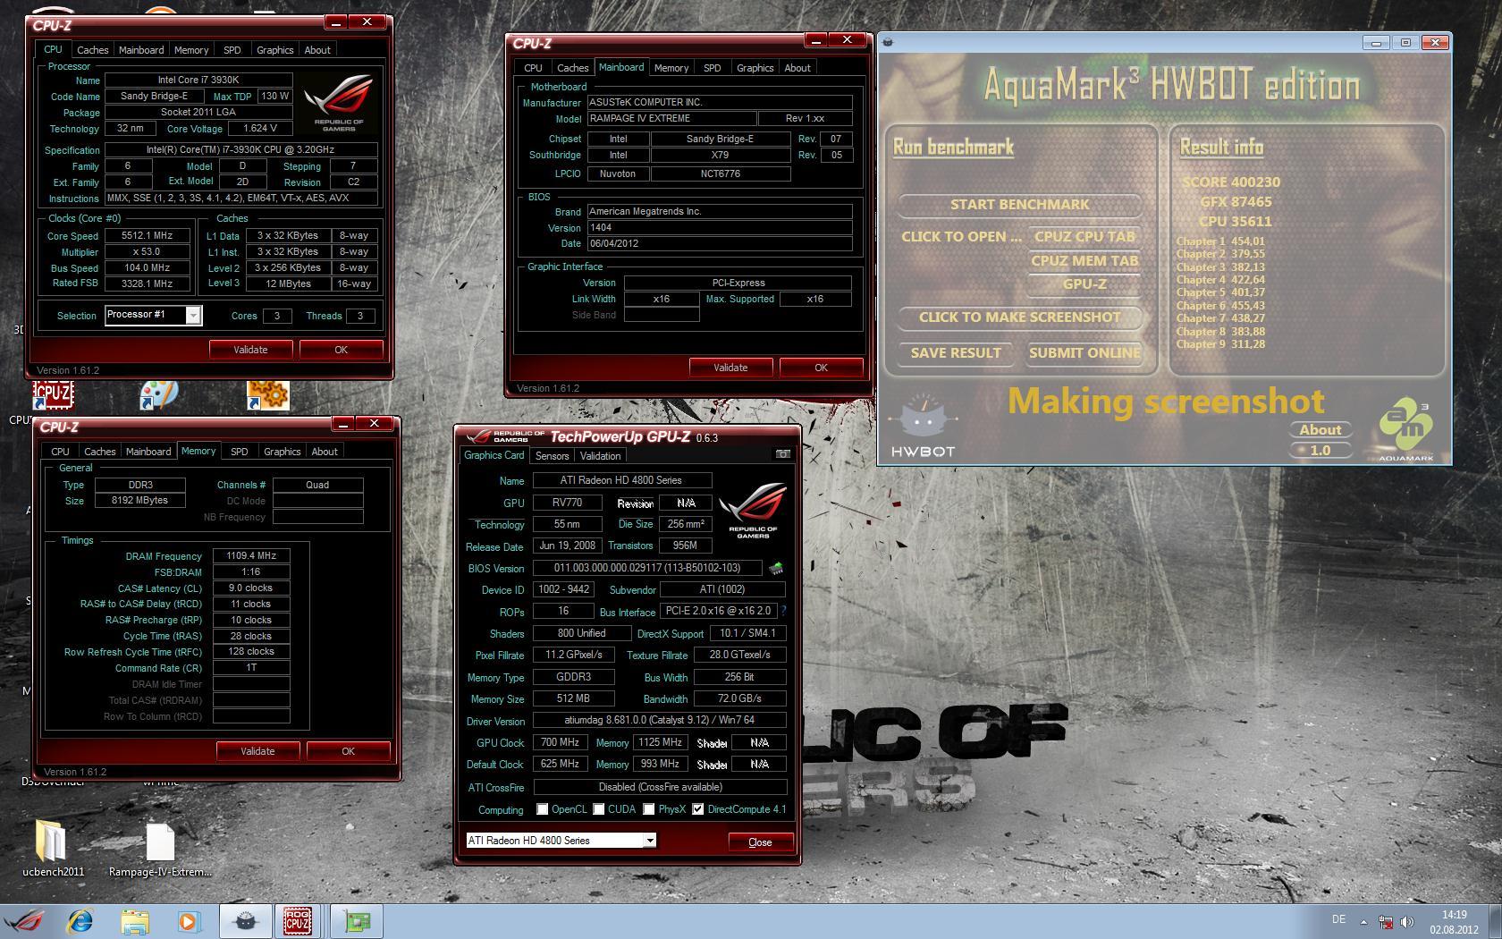
Task: Click the ROG Start button on taskbar
Action: pyautogui.click(x=25, y=921)
